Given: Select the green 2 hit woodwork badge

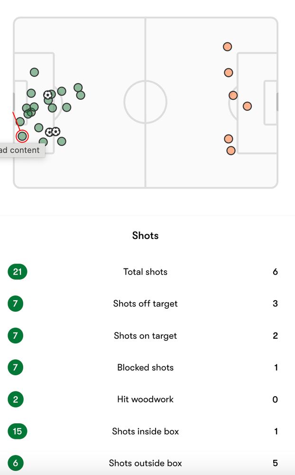Looking at the screenshot, I should tap(16, 399).
